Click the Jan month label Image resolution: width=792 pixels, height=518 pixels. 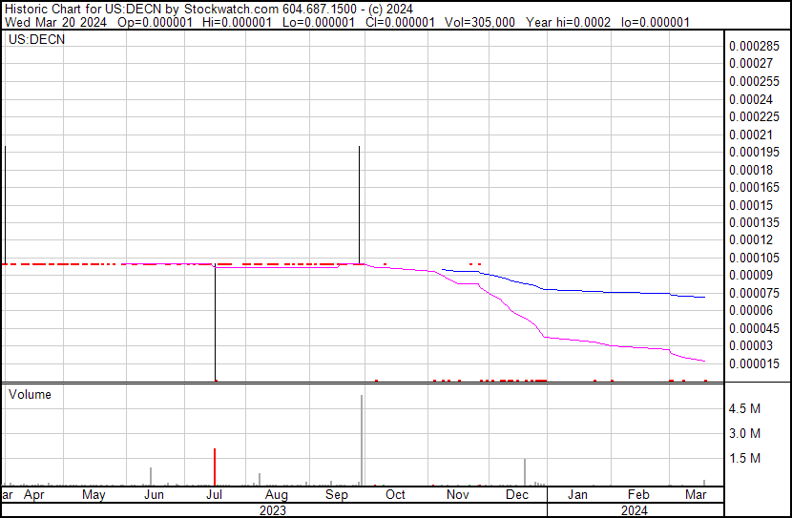577,495
